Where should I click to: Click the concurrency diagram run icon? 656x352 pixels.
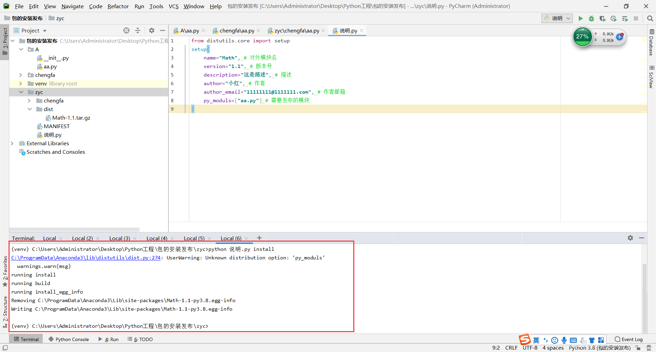click(625, 18)
